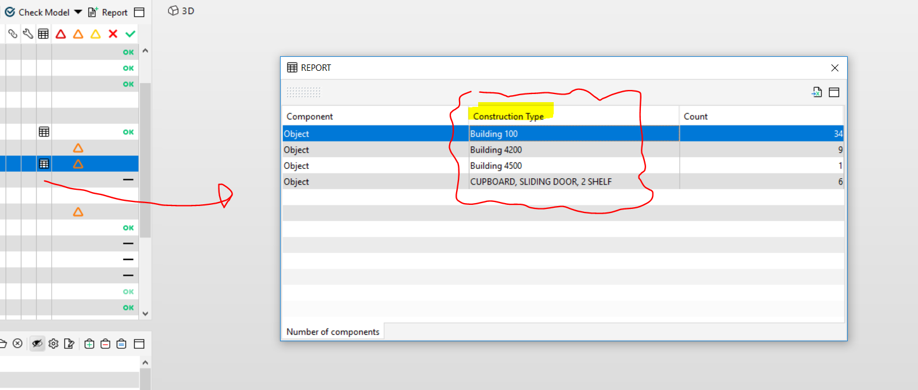918x390 pixels.
Task: Click add to selection basket plus icon
Action: 89,344
